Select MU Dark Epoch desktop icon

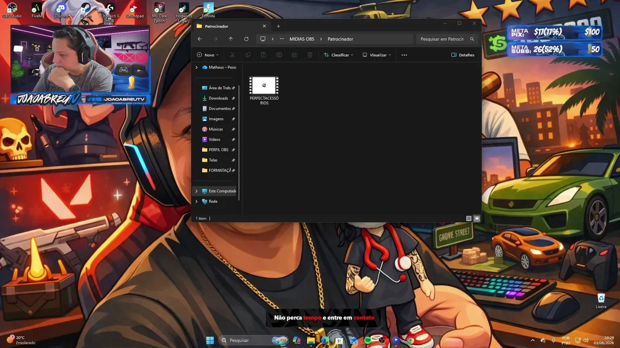pos(159,13)
